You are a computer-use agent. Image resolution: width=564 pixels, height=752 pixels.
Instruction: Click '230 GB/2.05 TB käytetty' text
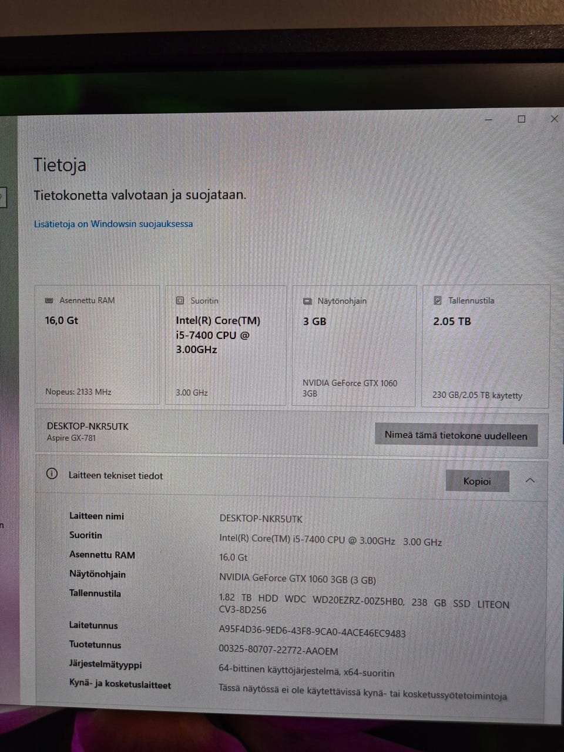[x=477, y=395]
